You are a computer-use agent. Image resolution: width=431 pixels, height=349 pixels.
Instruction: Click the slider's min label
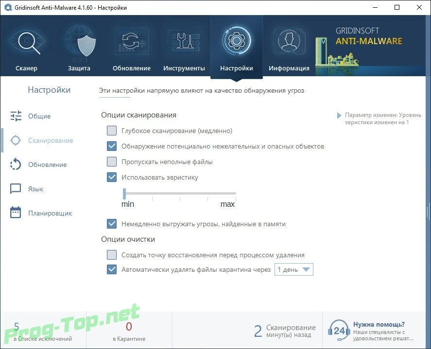tap(128, 204)
